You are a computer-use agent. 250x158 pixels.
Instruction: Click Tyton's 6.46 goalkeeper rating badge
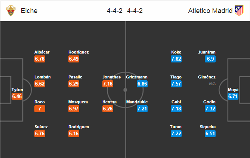(x=17, y=96)
